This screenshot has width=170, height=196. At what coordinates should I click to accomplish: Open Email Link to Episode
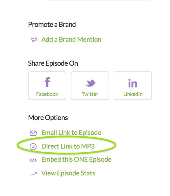tap(71, 133)
